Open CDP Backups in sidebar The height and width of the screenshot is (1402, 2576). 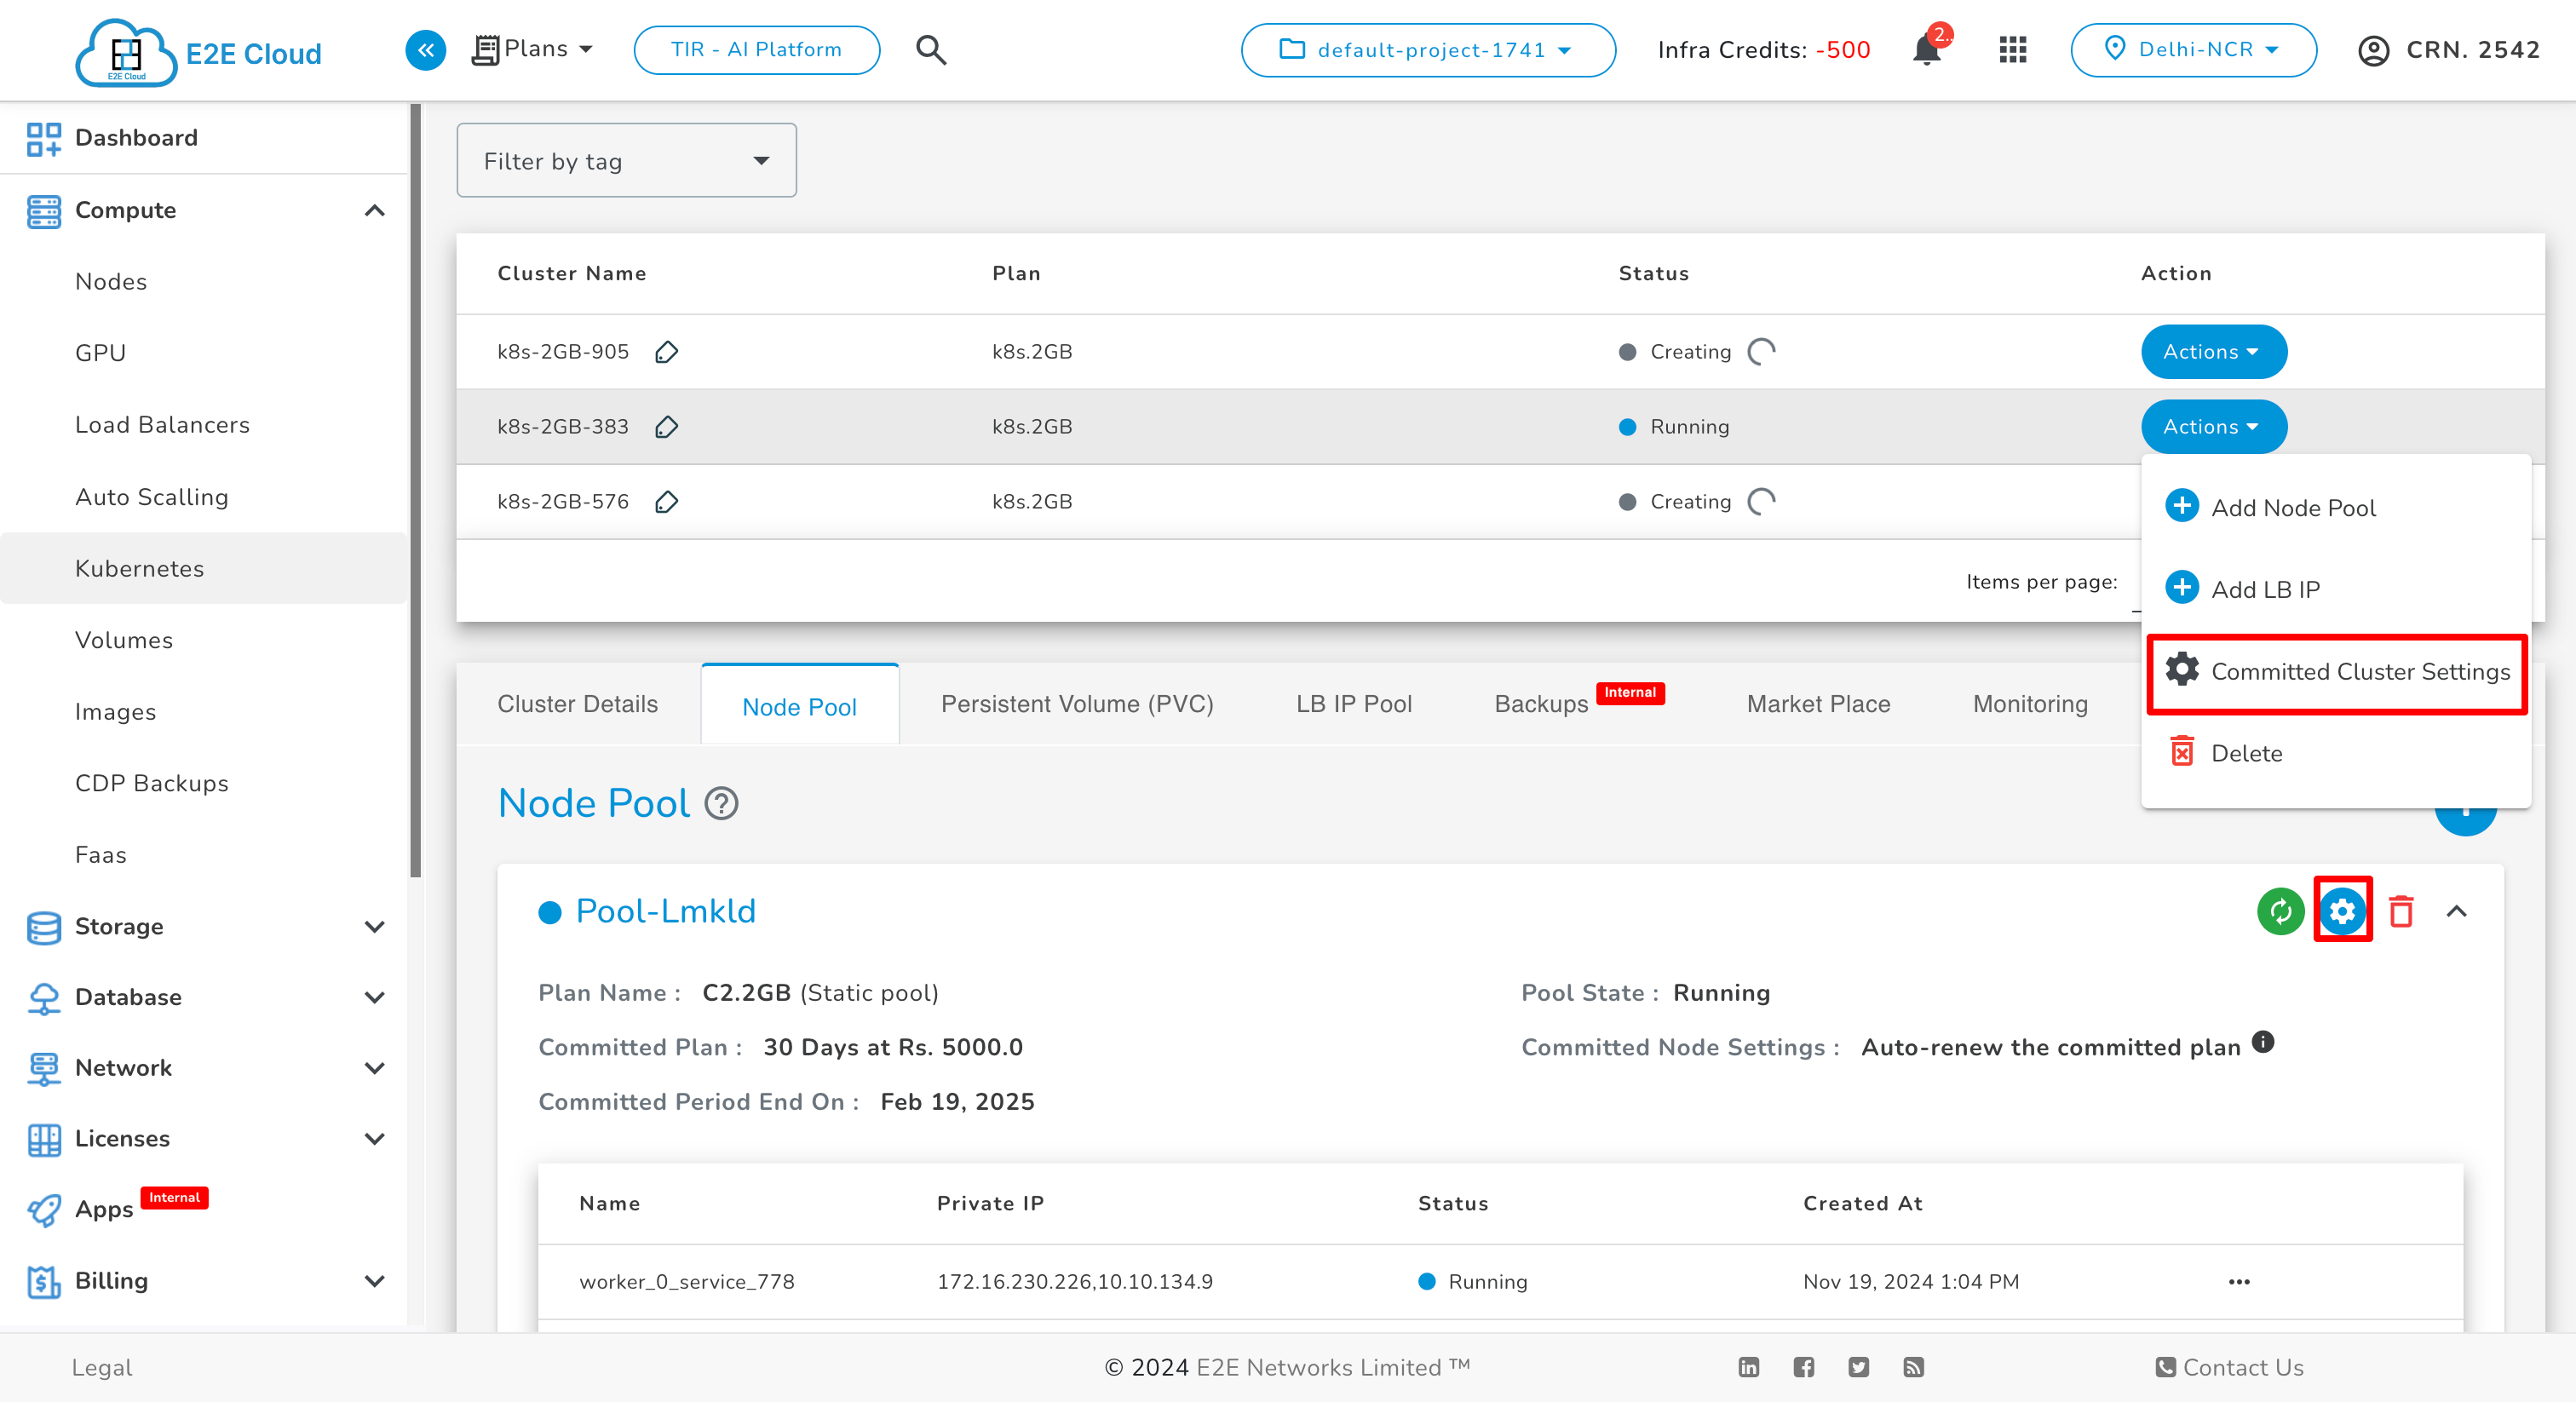pos(204,784)
